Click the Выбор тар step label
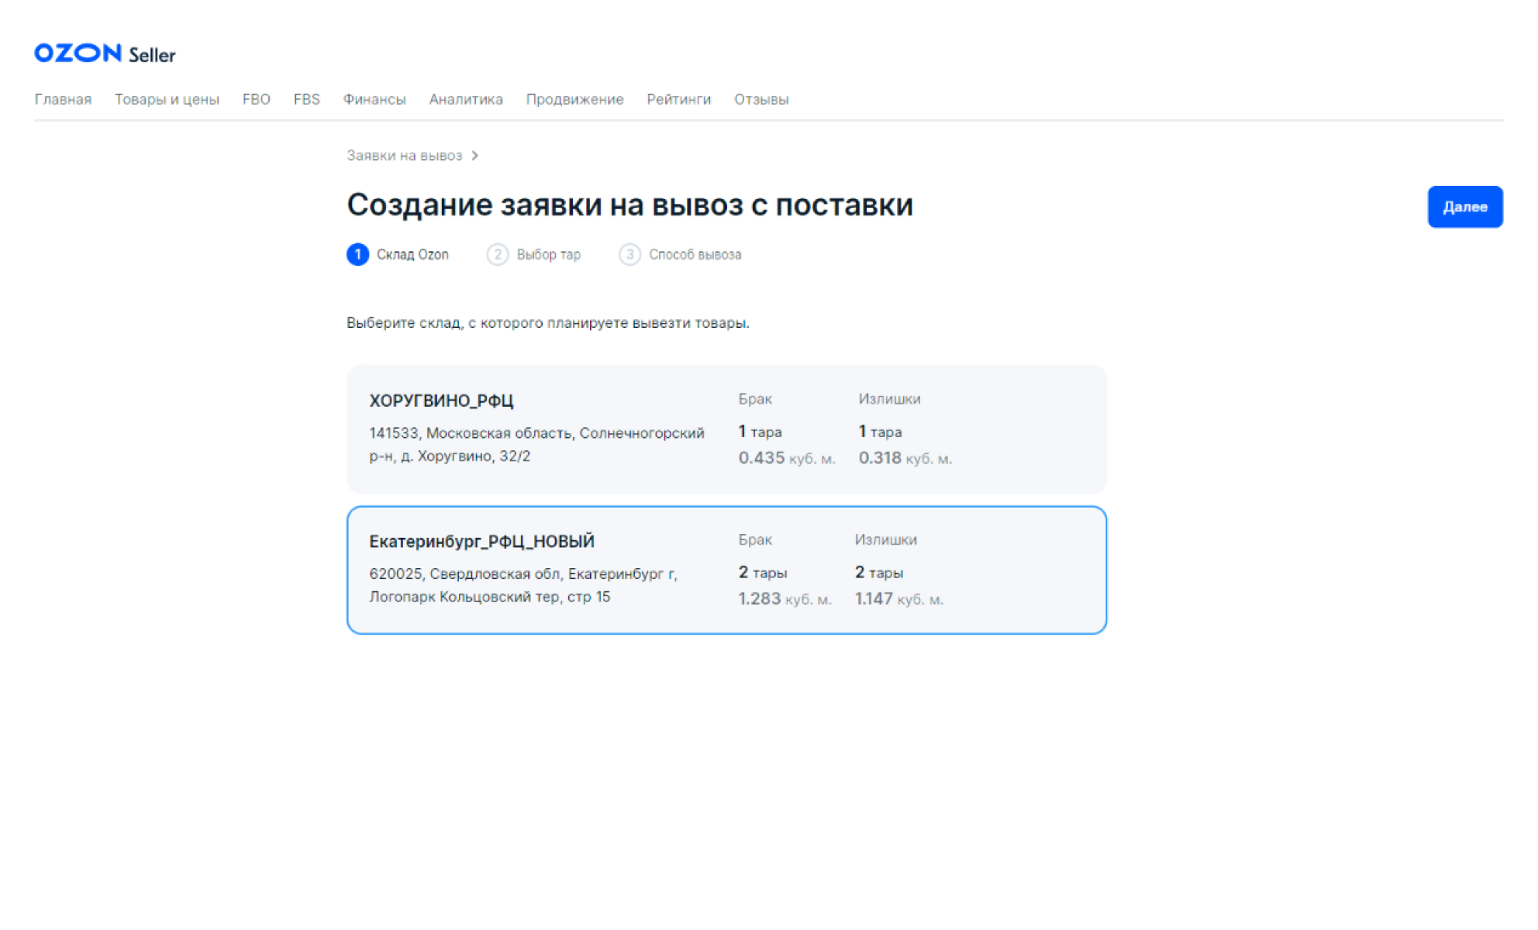 click(x=548, y=254)
